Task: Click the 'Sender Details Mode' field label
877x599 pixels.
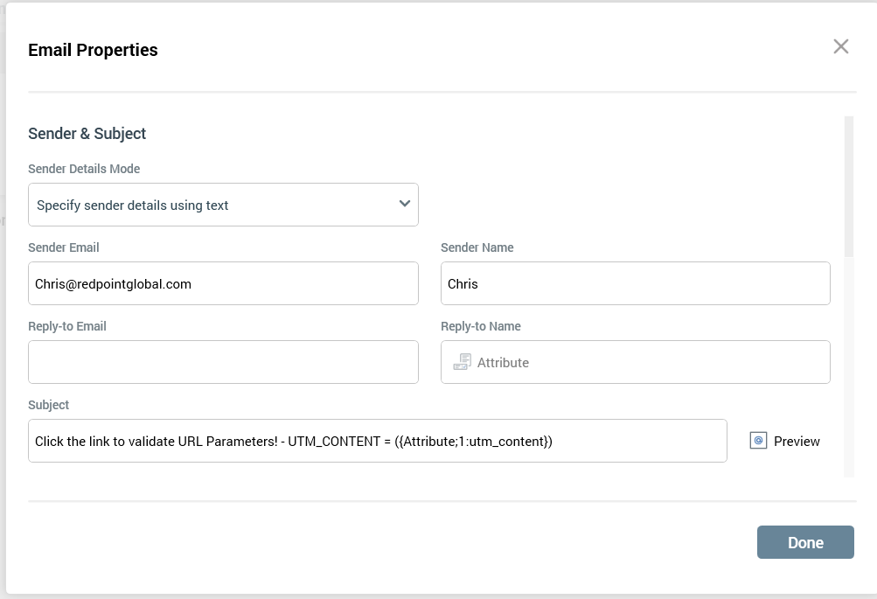Action: click(84, 169)
